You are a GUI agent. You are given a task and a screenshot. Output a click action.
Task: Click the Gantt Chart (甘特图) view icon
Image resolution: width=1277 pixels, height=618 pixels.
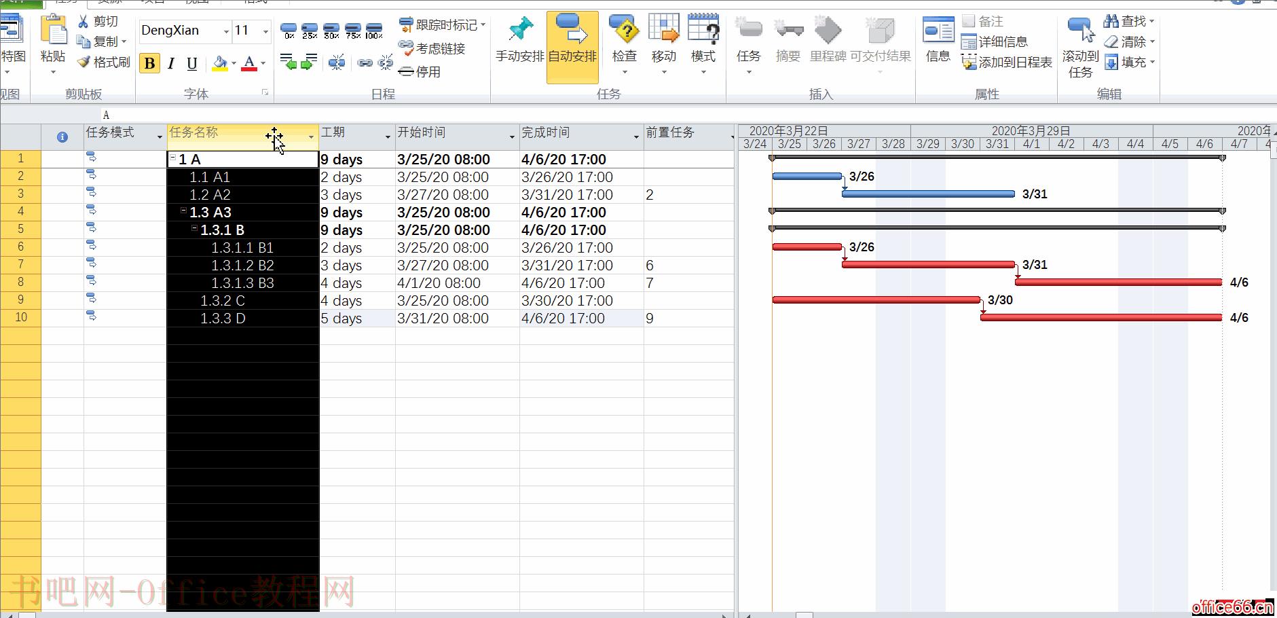click(12, 31)
